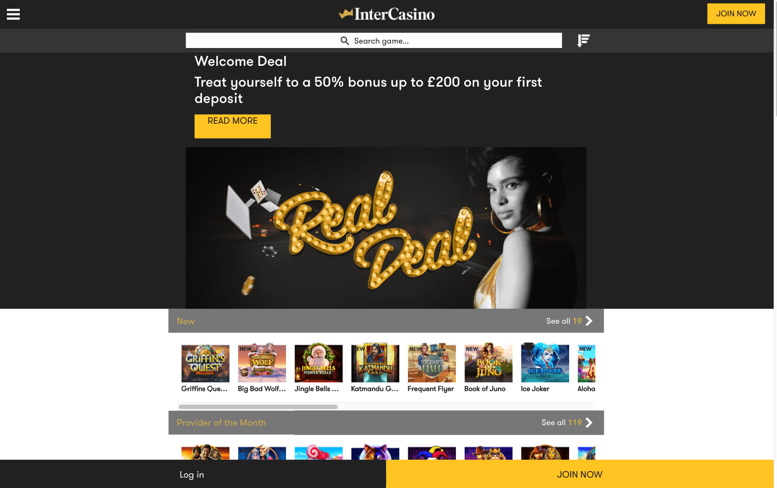
Task: Open the hamburger menu
Action: [13, 14]
